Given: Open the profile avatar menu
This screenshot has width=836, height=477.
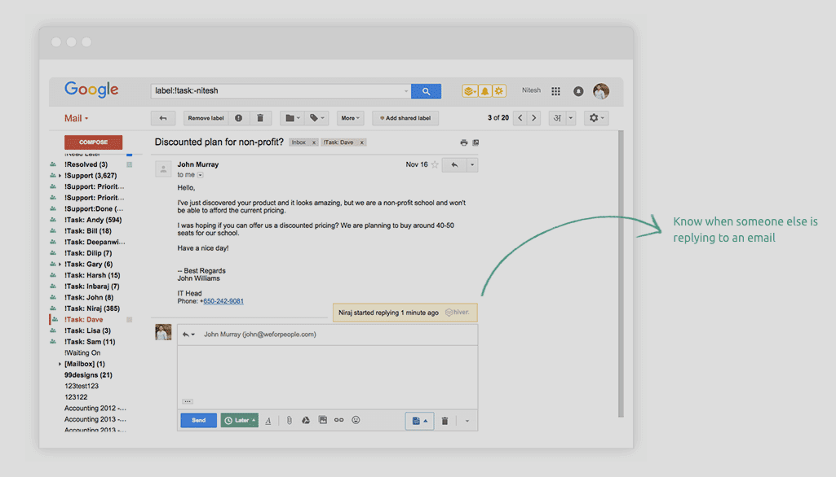Looking at the screenshot, I should (601, 91).
